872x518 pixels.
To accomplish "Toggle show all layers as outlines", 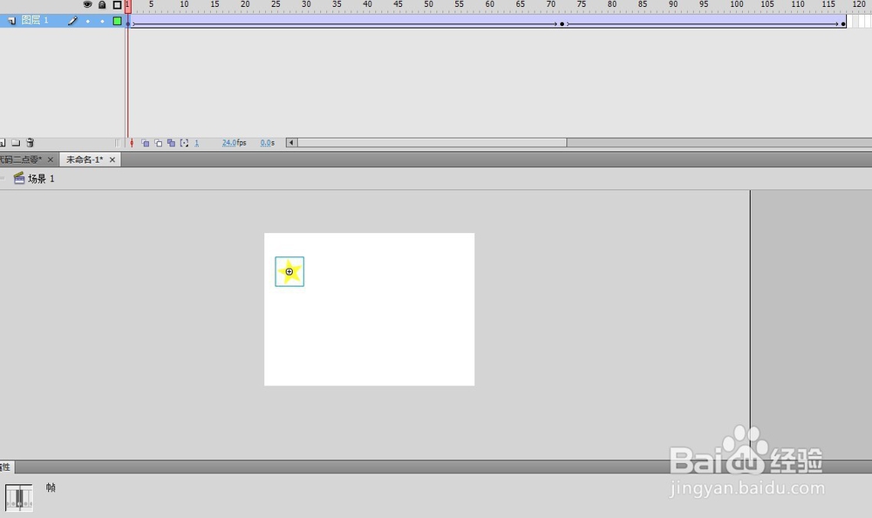I will (x=117, y=4).
